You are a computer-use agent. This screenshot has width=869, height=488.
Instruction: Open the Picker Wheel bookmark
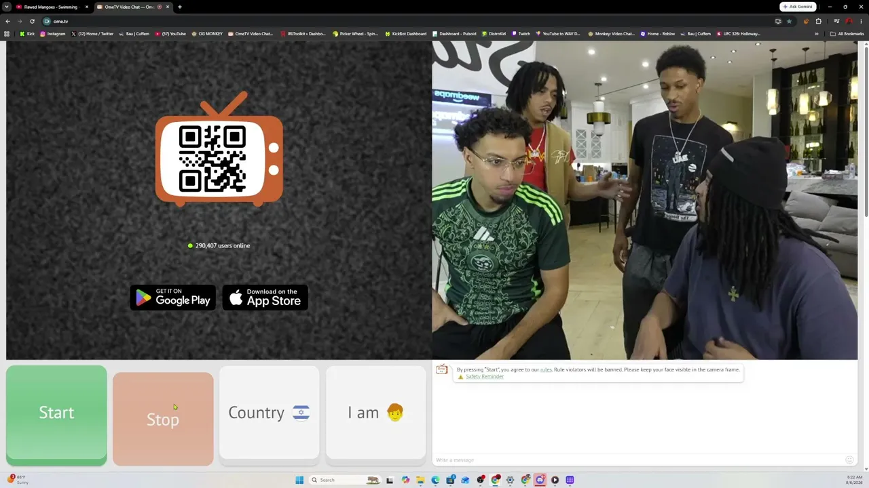pyautogui.click(x=355, y=34)
